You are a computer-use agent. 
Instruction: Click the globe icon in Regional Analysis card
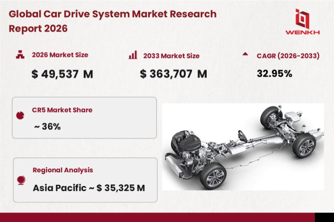pyautogui.click(x=20, y=180)
